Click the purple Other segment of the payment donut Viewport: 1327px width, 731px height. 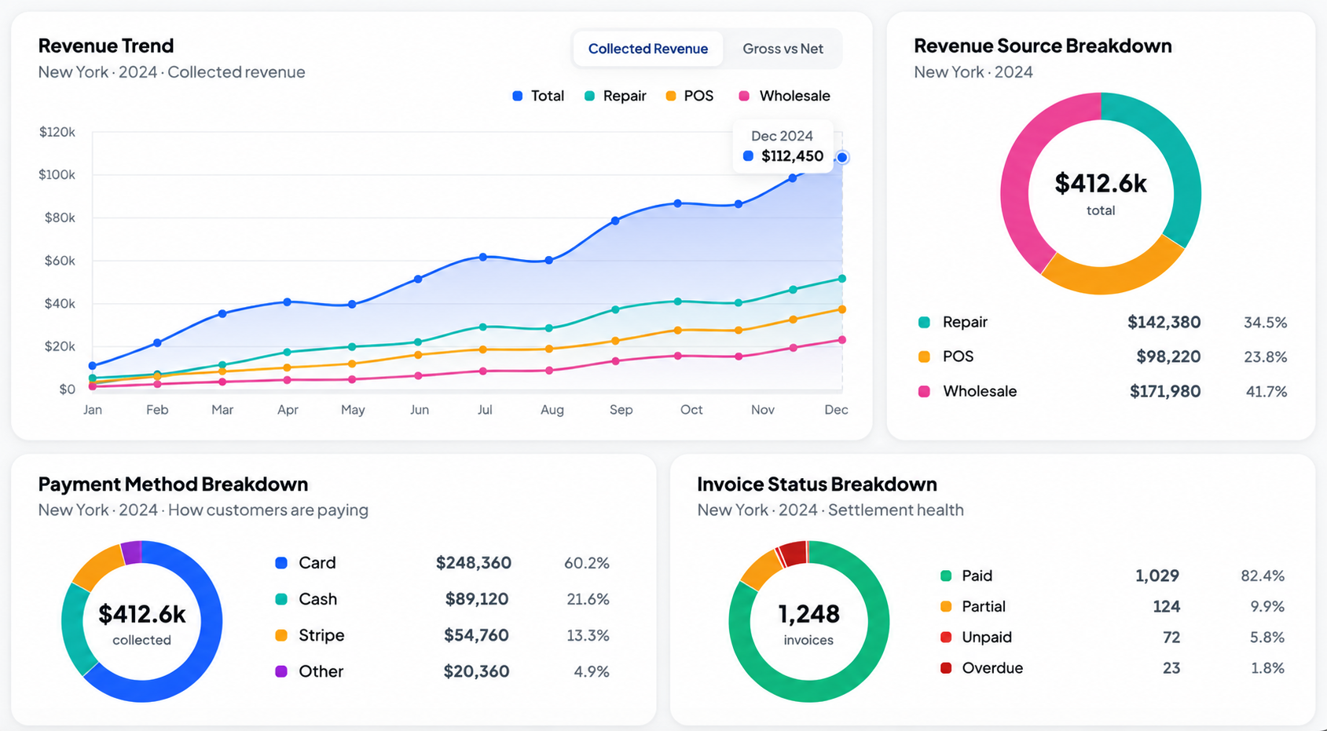click(x=131, y=553)
